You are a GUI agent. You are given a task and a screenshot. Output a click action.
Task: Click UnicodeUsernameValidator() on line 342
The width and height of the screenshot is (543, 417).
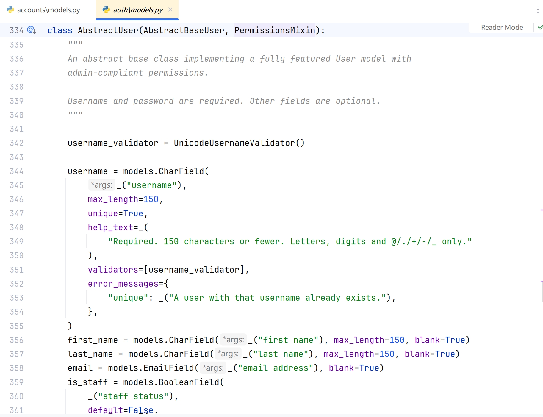click(x=239, y=143)
